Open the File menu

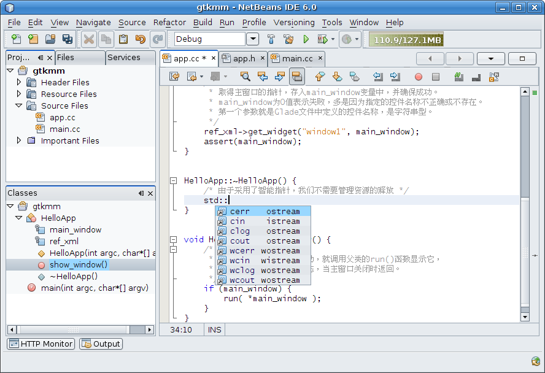click(14, 22)
